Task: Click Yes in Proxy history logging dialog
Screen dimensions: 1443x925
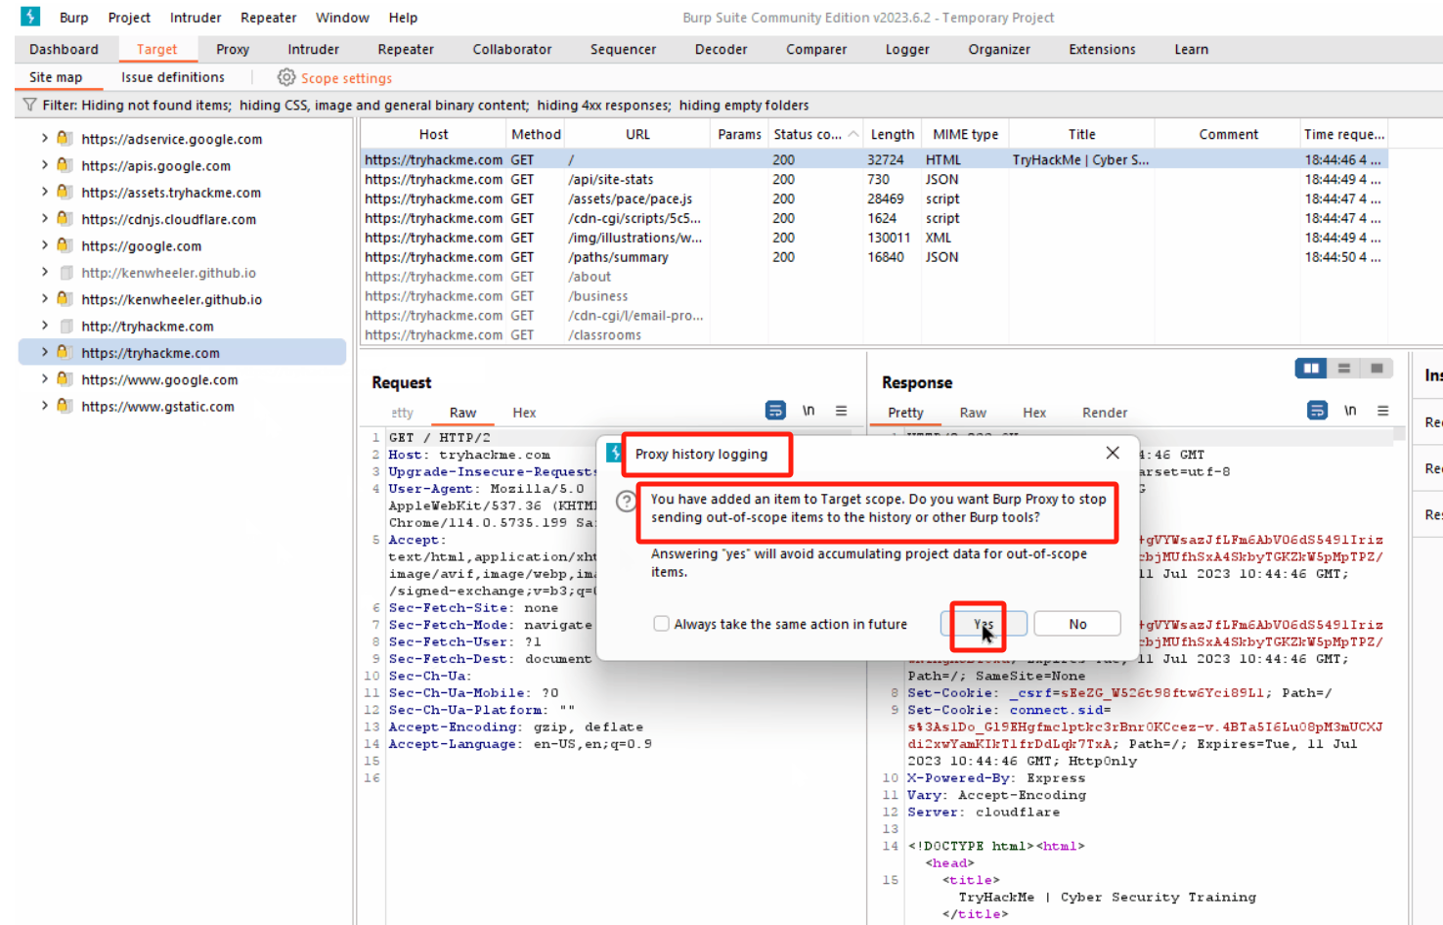Action: coord(983,624)
